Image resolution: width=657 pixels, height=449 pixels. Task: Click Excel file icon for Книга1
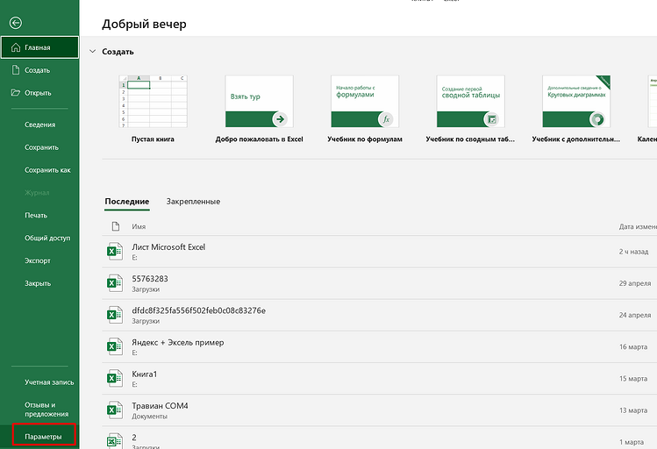pos(113,378)
